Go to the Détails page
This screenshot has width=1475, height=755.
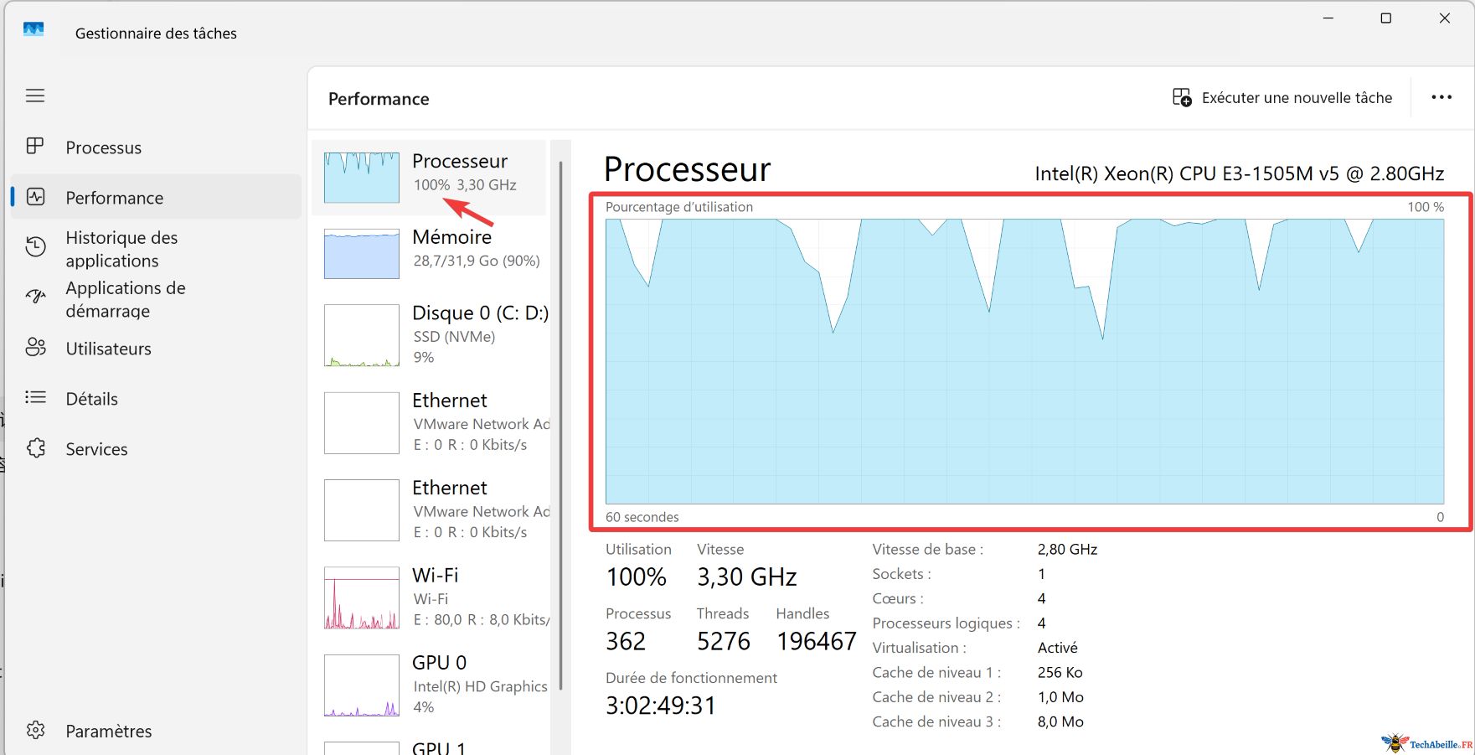[x=92, y=399]
